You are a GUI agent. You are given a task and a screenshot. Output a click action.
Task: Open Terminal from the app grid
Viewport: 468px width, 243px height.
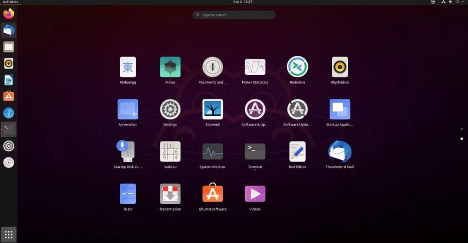click(x=255, y=151)
